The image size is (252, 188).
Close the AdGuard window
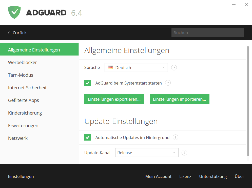[246, 5]
